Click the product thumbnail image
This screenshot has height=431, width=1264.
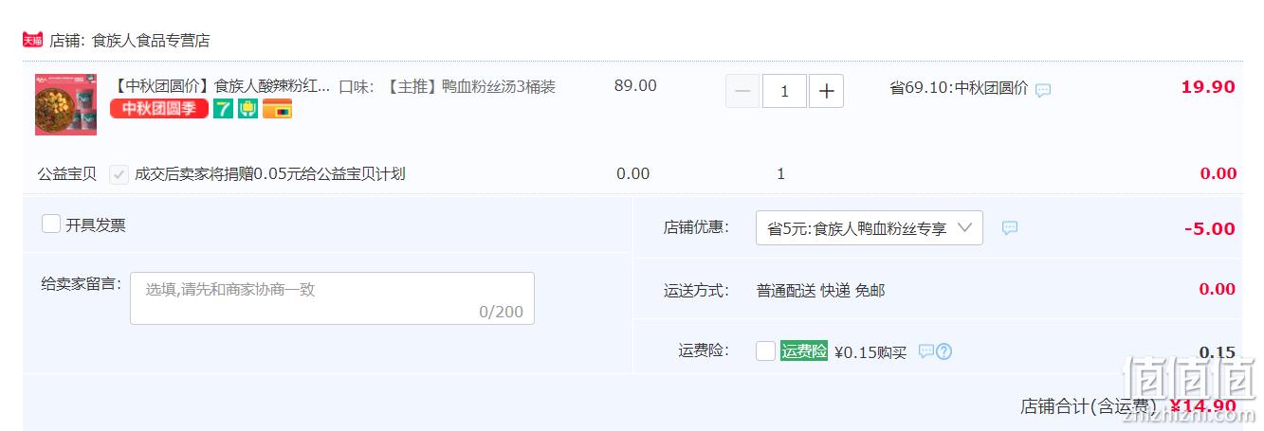coord(65,104)
